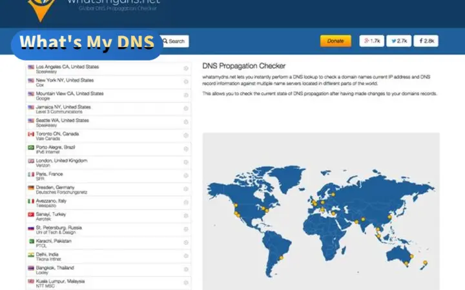
Task: Select the 'Toronto ON, Canada' text
Action: coord(57,134)
